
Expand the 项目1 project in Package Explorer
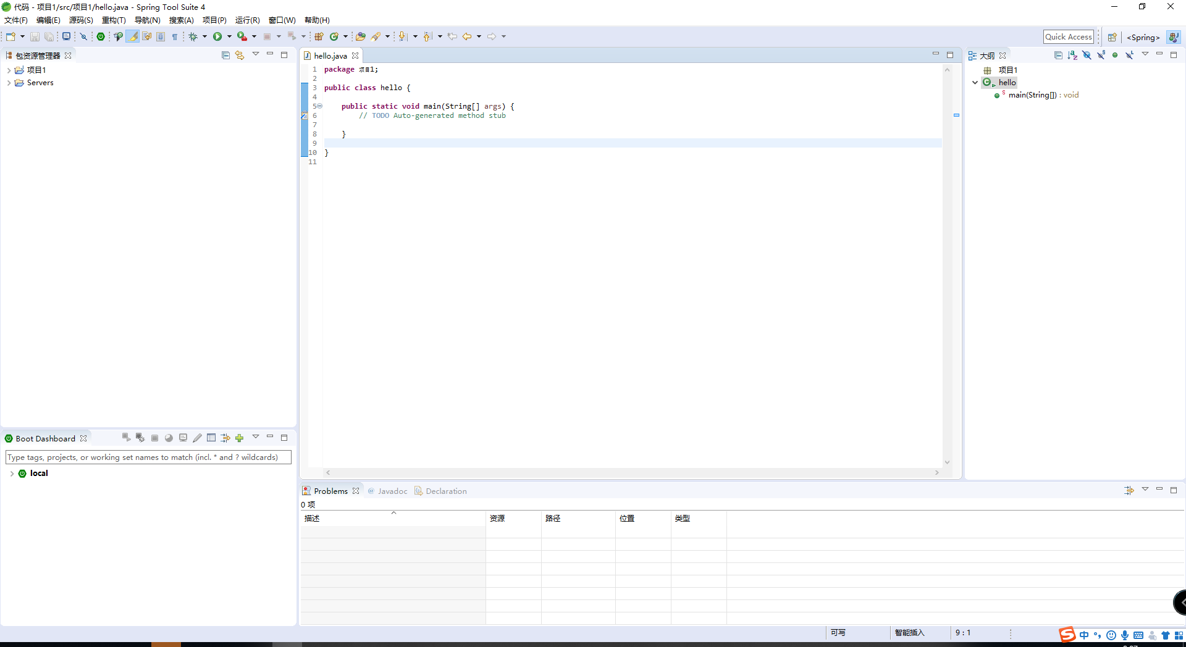pyautogui.click(x=9, y=70)
